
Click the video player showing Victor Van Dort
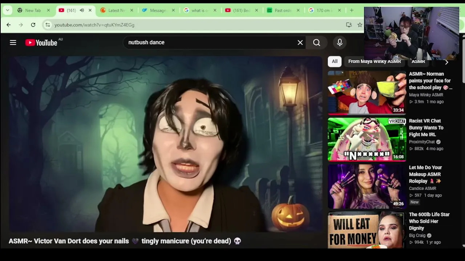(x=166, y=144)
